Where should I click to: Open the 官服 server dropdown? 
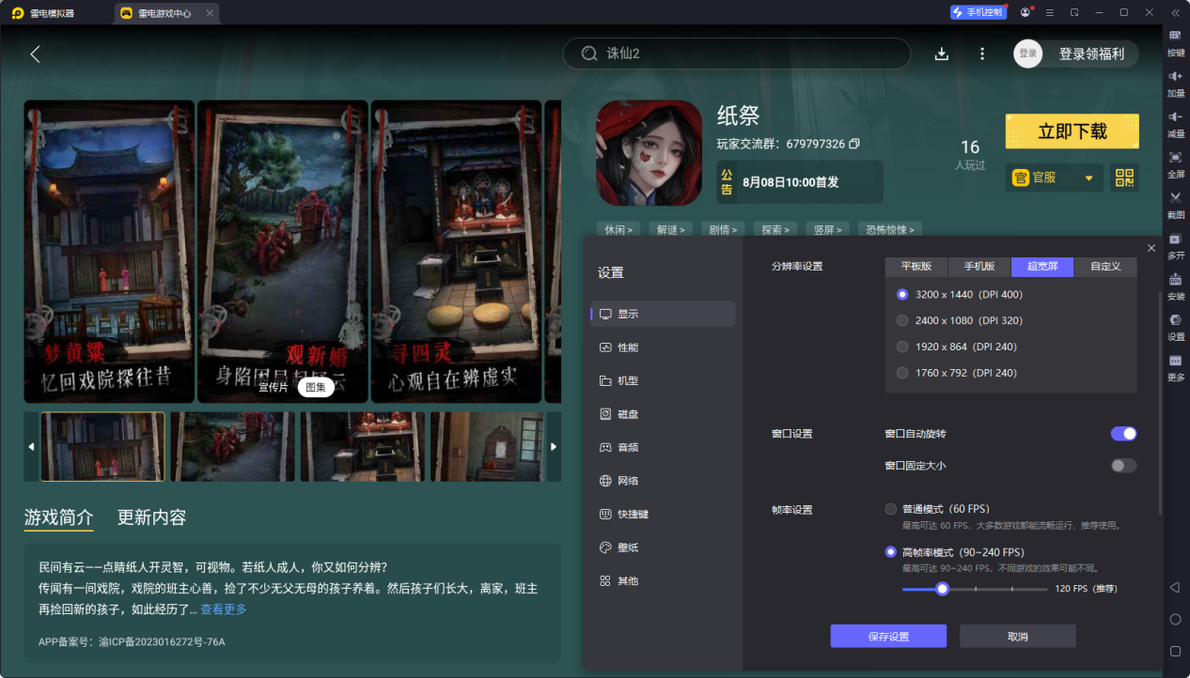coord(1054,177)
